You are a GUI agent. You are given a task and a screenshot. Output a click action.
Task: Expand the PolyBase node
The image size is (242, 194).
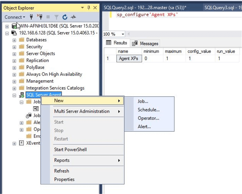[x=14, y=68]
